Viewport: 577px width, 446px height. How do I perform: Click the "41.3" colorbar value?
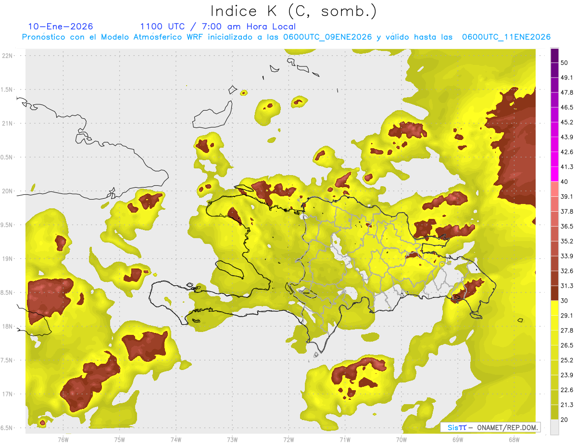(x=567, y=167)
